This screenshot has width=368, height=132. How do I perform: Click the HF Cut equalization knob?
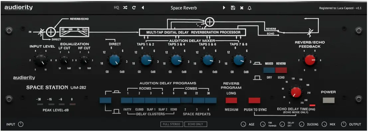(84, 60)
